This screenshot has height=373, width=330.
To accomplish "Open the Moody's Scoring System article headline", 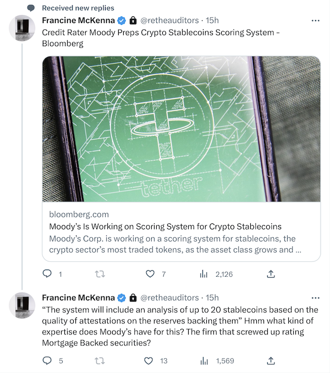I will tap(165, 227).
